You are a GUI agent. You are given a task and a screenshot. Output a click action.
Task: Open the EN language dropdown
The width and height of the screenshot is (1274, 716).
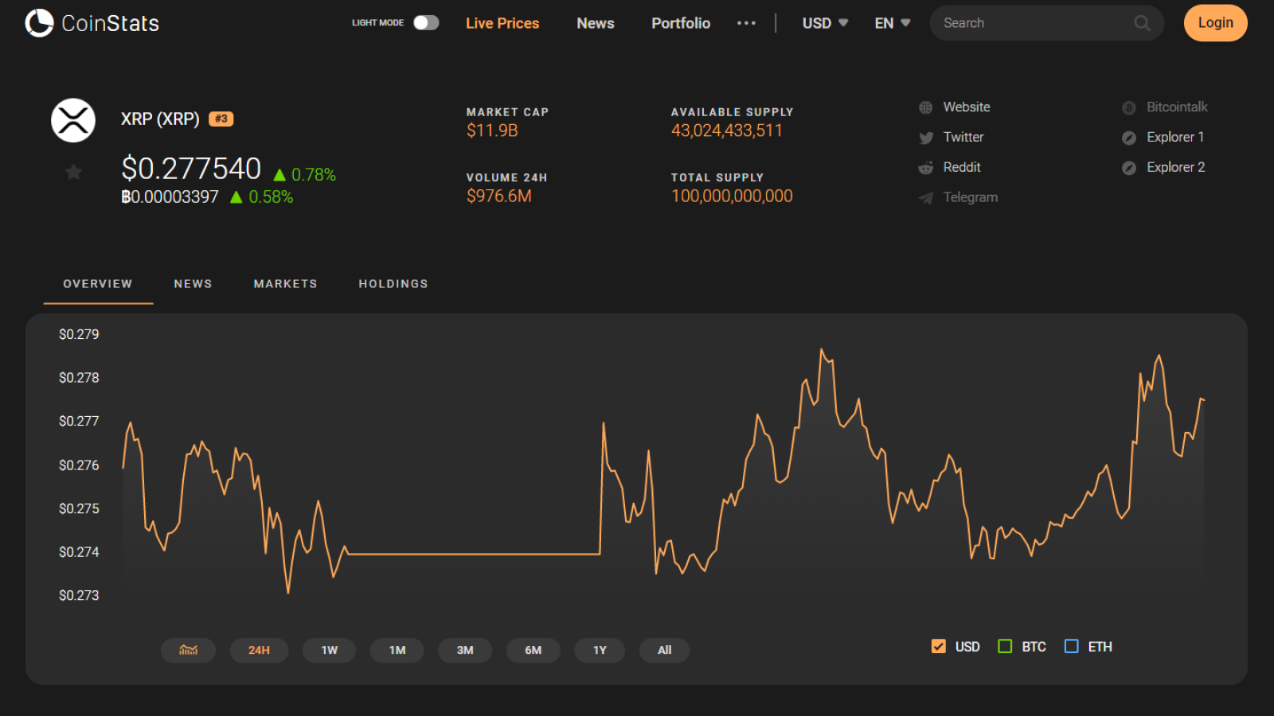(x=892, y=23)
